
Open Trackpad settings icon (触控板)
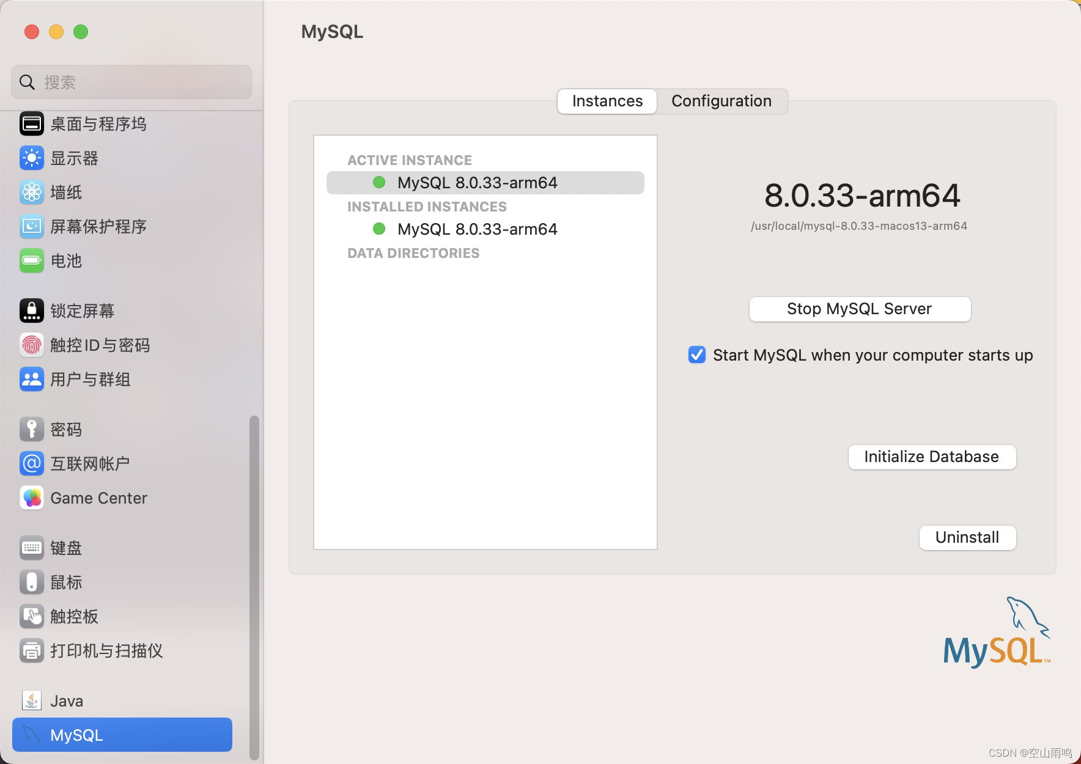[32, 617]
